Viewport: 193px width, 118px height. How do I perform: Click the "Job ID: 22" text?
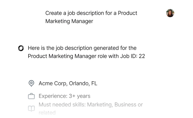(x=133, y=56)
